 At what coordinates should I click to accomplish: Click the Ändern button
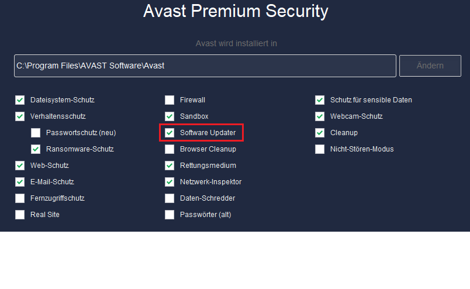[430, 66]
